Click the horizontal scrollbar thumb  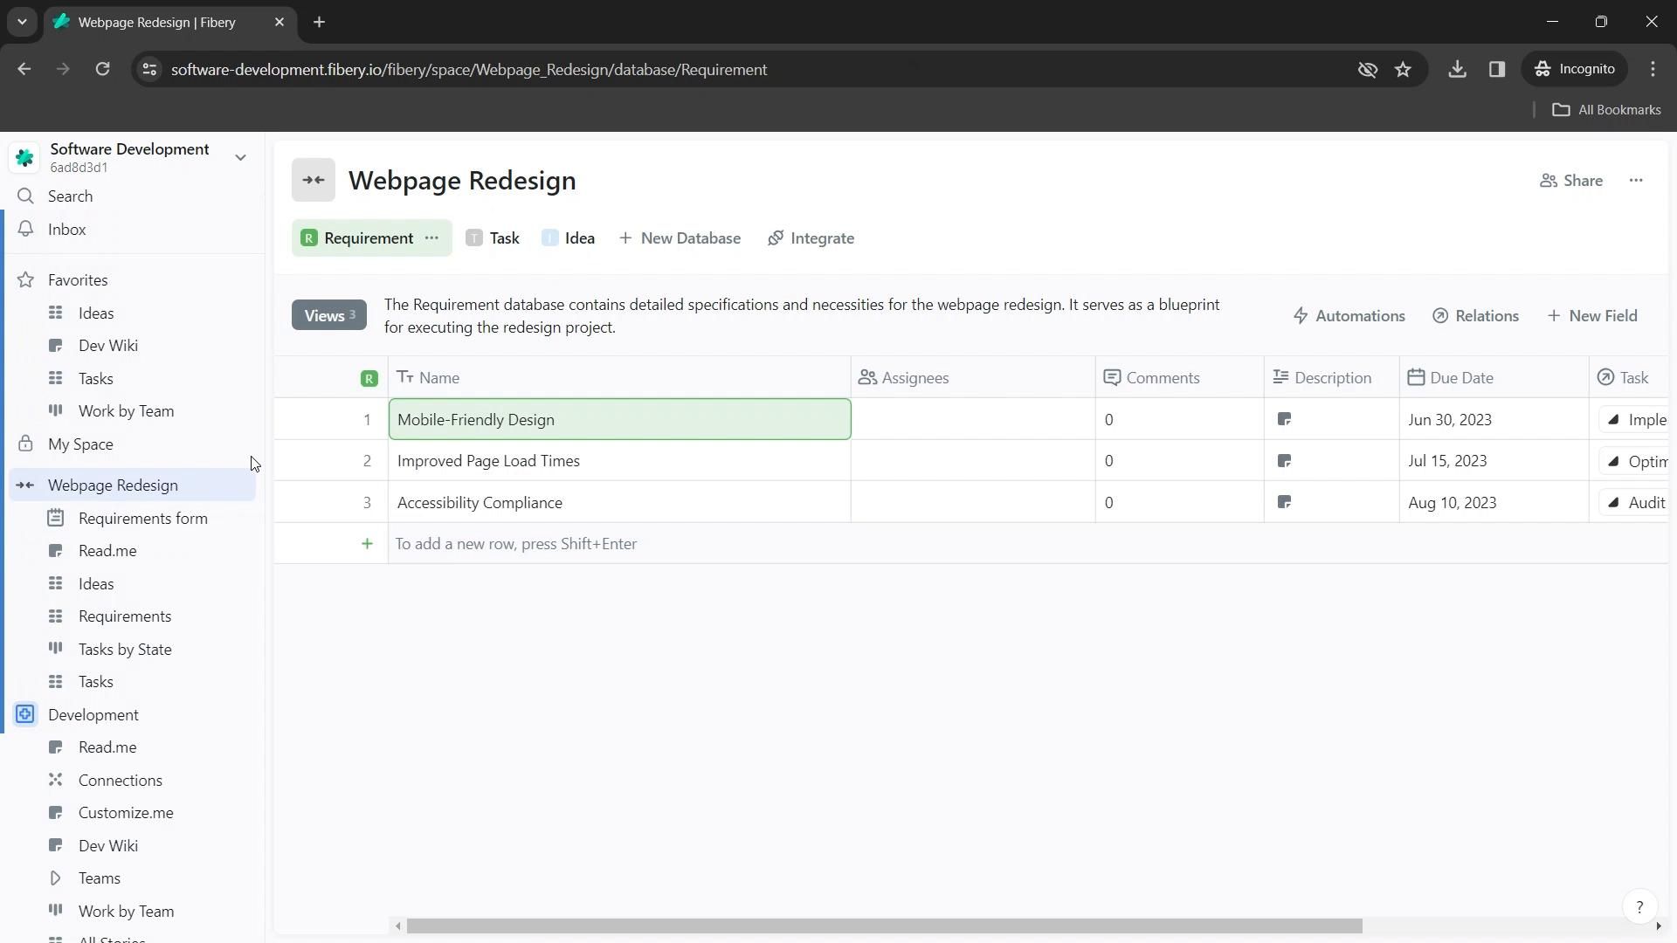tap(884, 926)
